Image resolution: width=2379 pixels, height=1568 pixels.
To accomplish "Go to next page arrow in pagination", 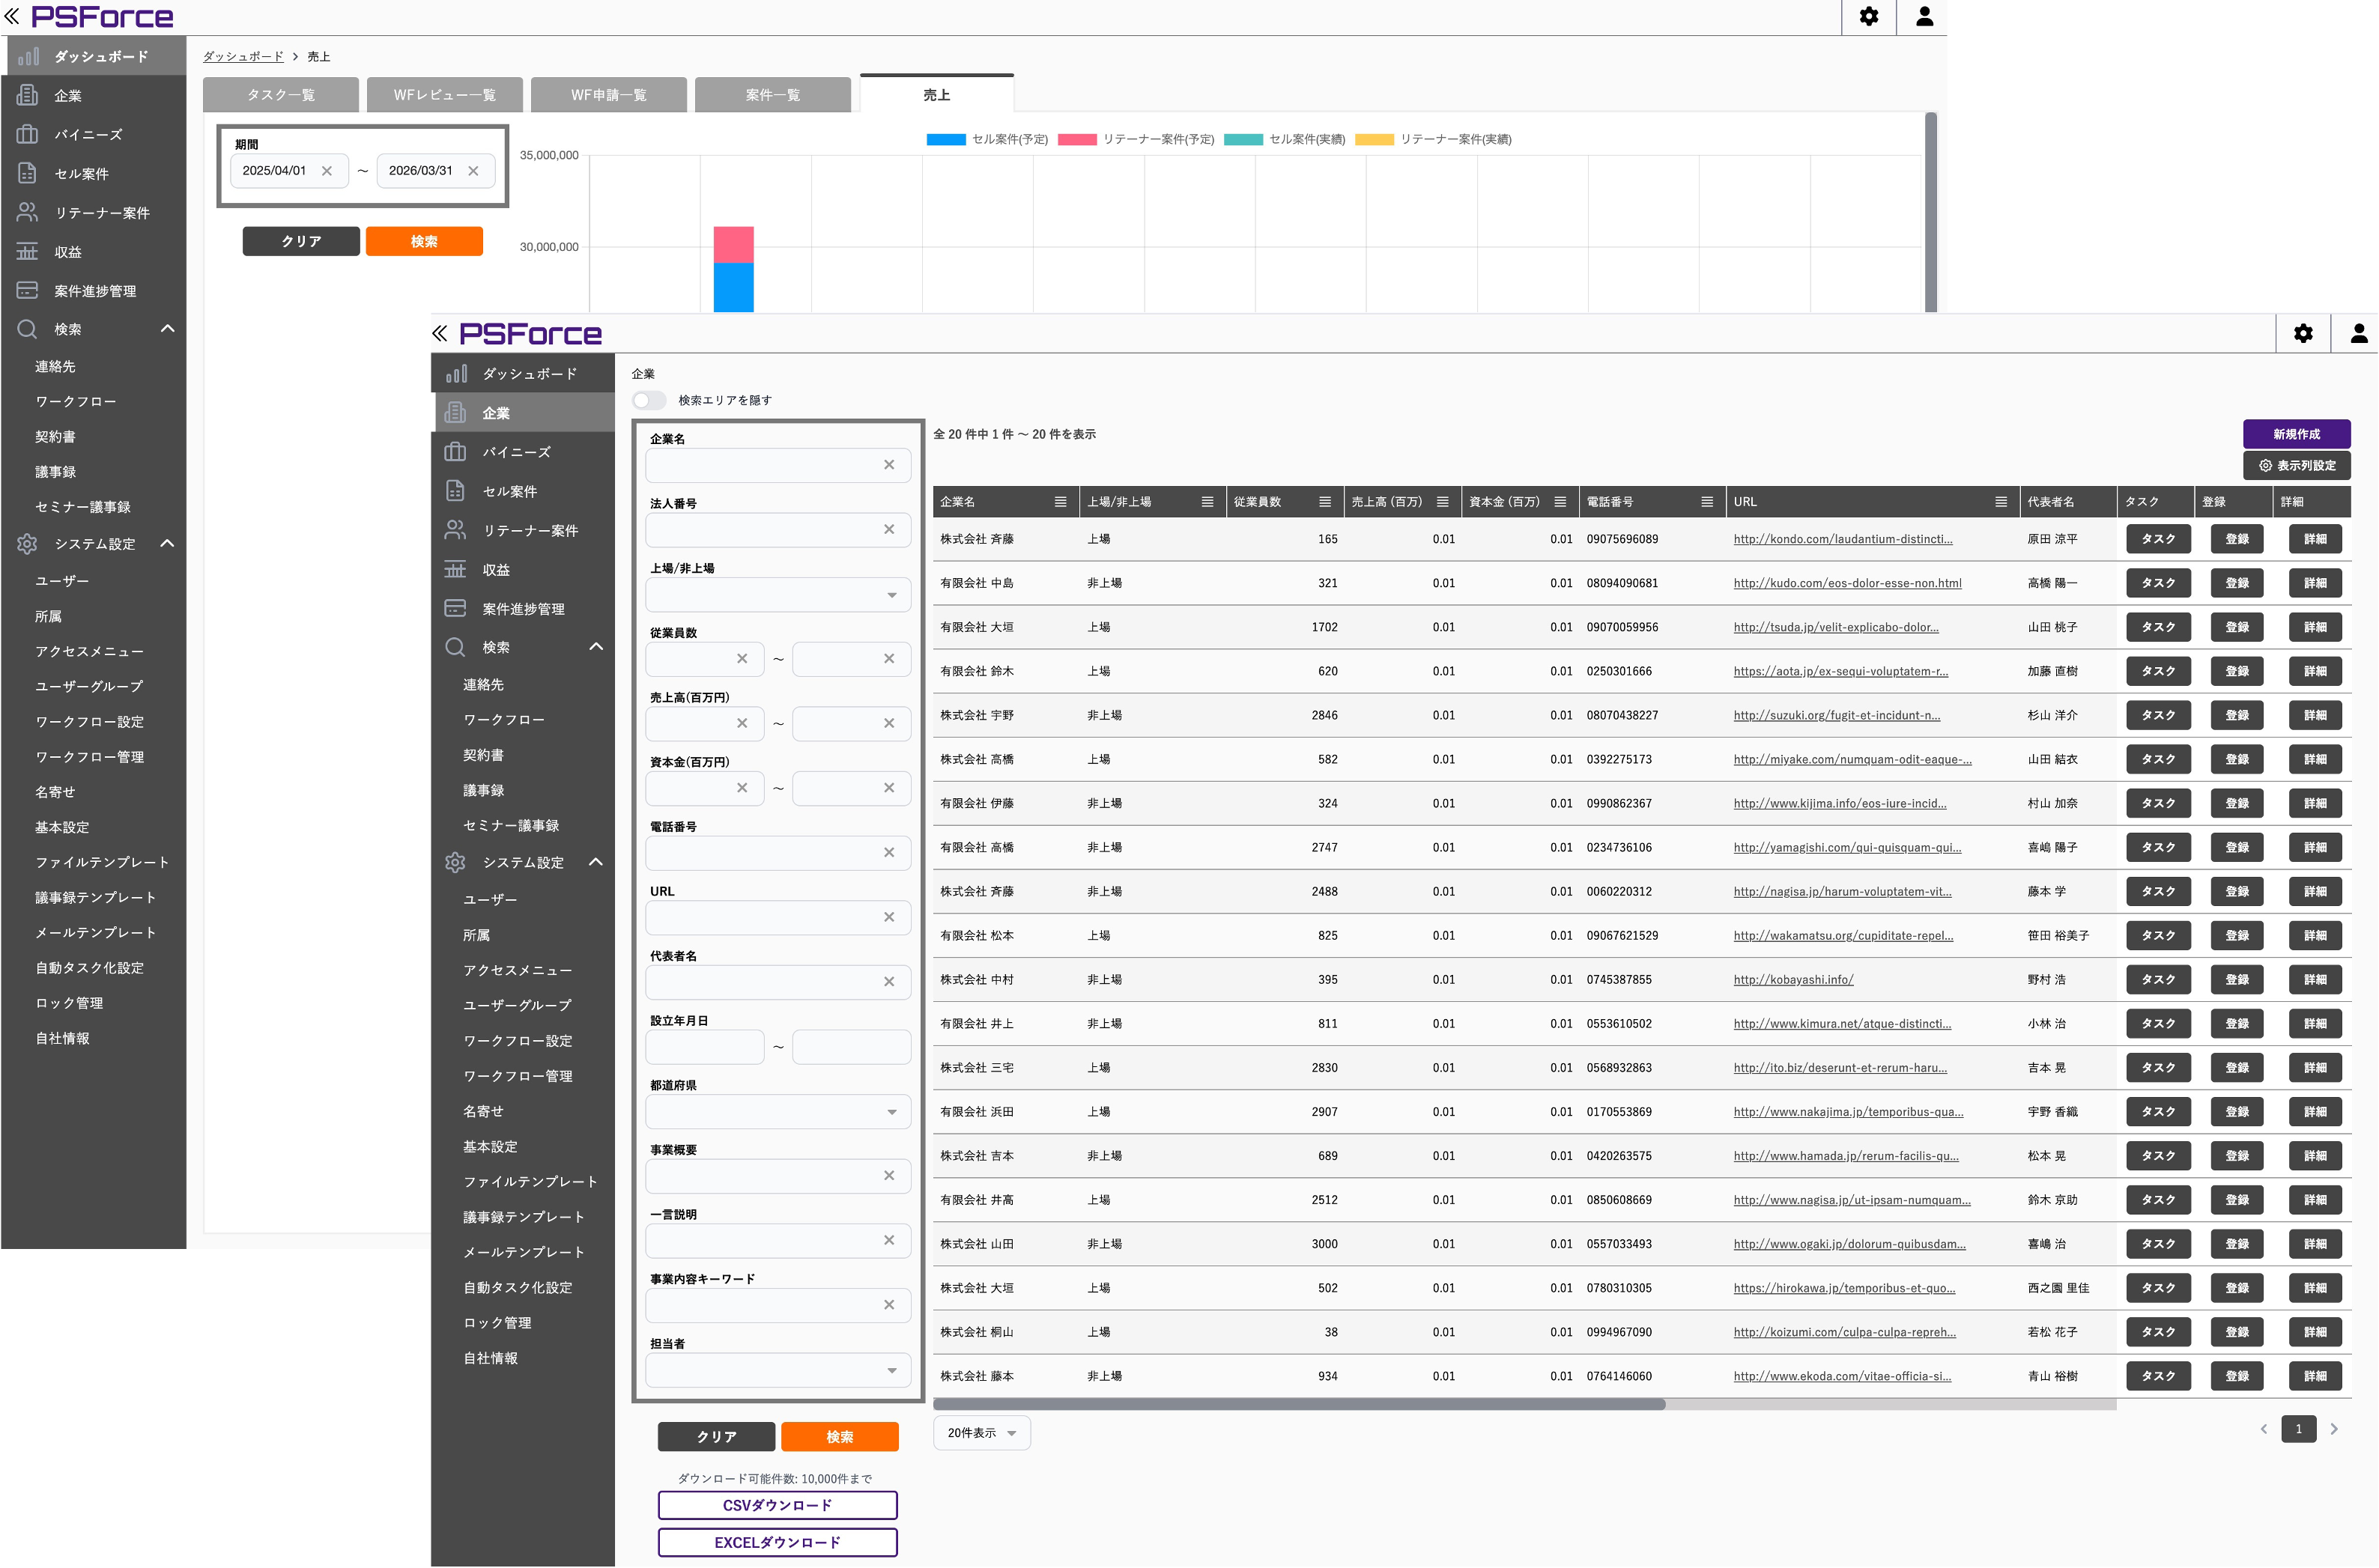I will [2334, 1429].
